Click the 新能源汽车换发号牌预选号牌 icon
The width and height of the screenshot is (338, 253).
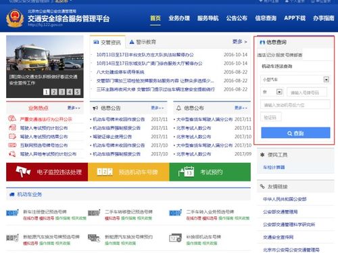[x=12, y=237]
